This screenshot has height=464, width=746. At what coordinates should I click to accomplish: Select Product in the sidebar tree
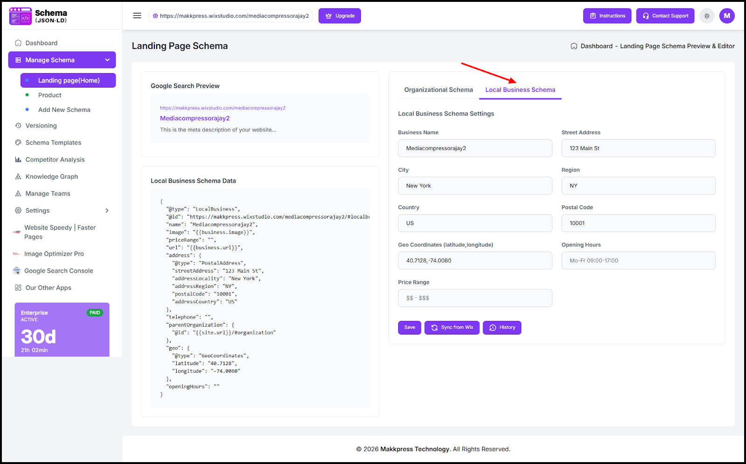[x=50, y=95]
